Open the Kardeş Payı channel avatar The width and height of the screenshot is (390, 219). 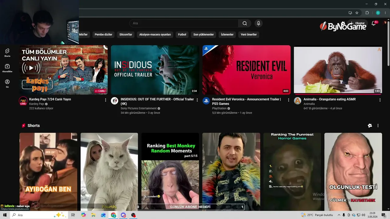point(23,101)
